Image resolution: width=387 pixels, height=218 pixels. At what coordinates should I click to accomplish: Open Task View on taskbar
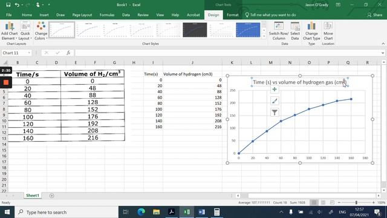point(126,212)
